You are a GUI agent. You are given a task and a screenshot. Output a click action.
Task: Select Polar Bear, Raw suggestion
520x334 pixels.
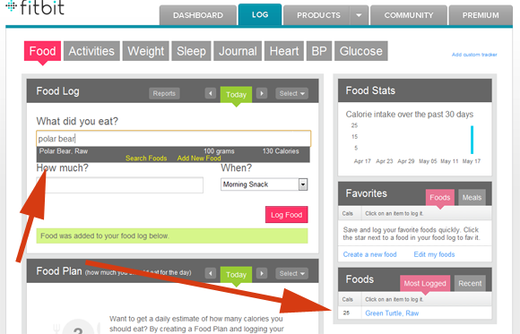(173, 151)
